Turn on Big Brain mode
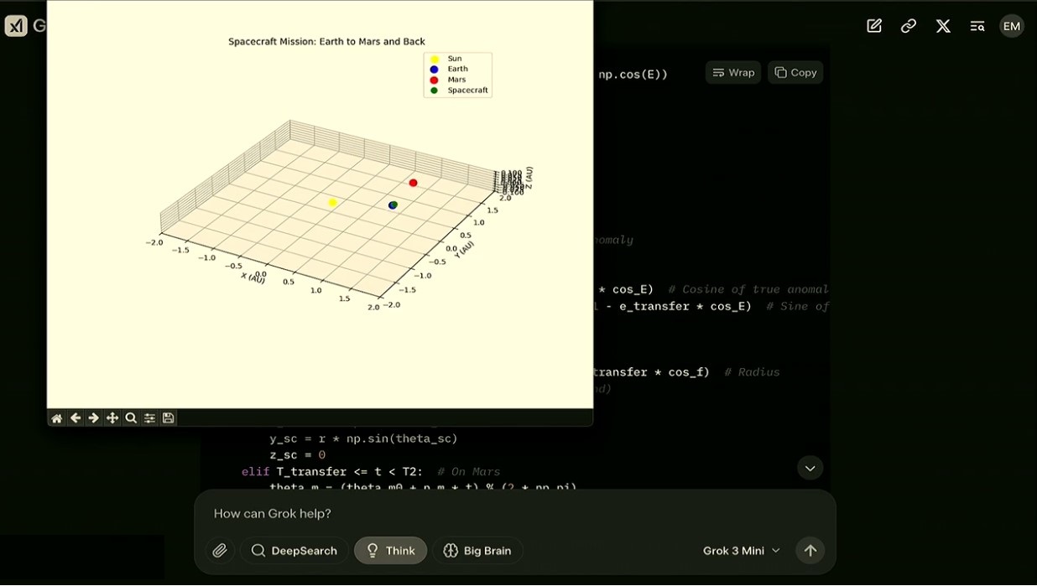This screenshot has width=1037, height=586. coord(477,551)
